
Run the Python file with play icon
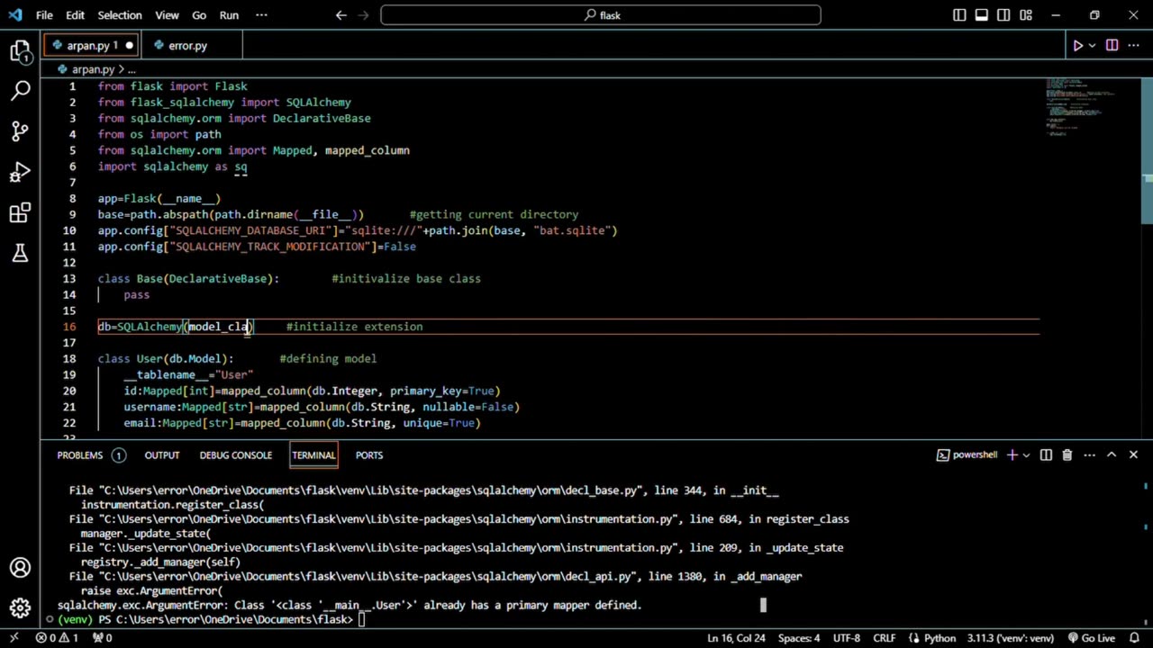click(1077, 45)
